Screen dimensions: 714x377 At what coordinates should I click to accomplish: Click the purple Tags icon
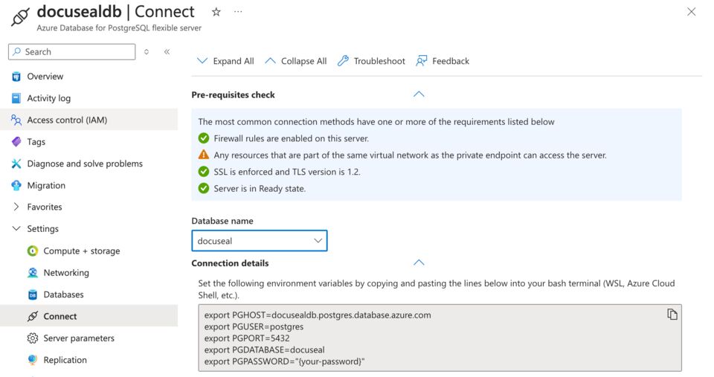click(x=16, y=141)
